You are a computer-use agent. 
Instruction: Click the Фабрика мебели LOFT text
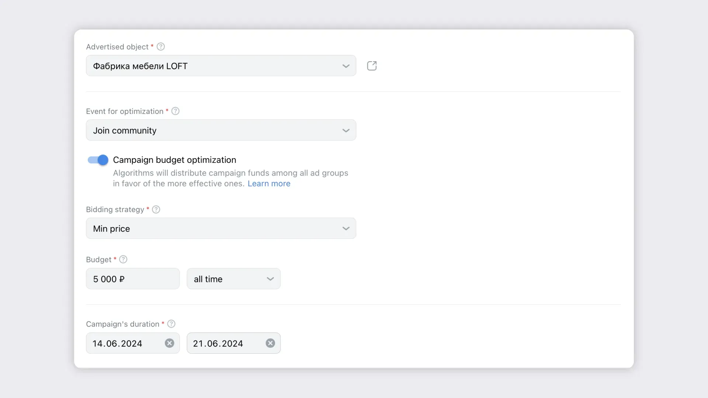(140, 66)
